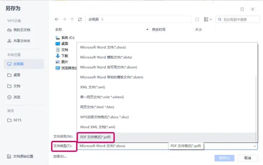Click the 此电脑 breadcrumb path

pyautogui.click(x=94, y=19)
